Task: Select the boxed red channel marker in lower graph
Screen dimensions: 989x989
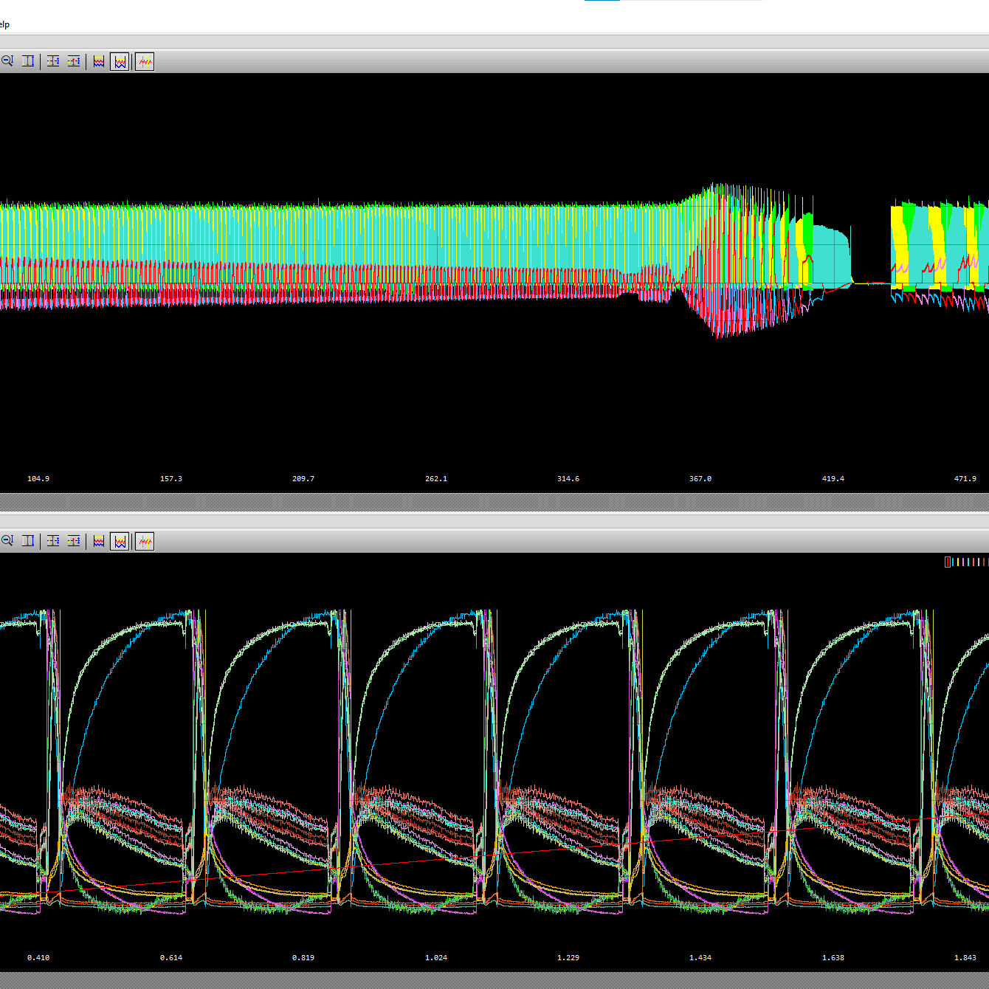Action: (x=948, y=562)
